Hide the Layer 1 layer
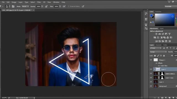Image resolution: width=177 pixels, height=99 pixels. pos(151,82)
